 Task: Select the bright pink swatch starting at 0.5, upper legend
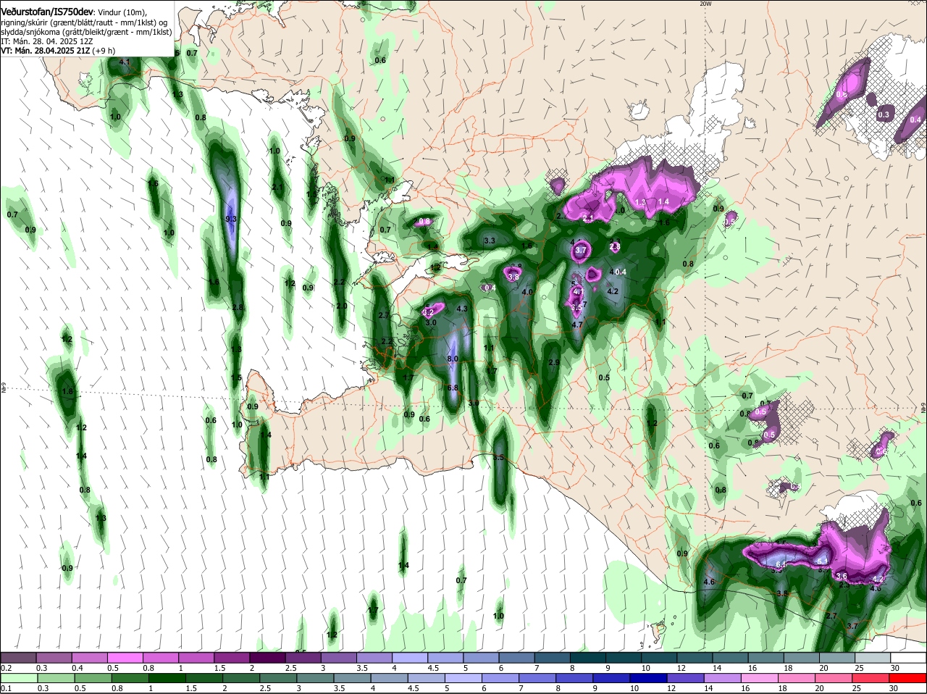tap(125, 658)
